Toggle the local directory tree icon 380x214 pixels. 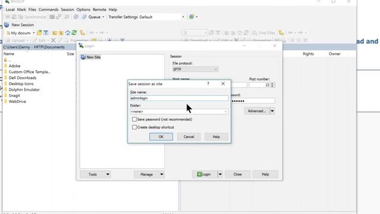point(83,33)
